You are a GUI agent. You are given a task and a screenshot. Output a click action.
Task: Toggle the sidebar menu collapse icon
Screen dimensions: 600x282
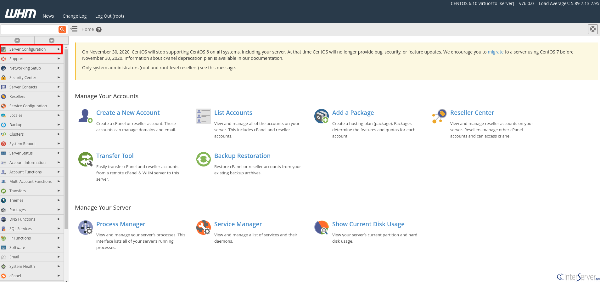(74, 29)
